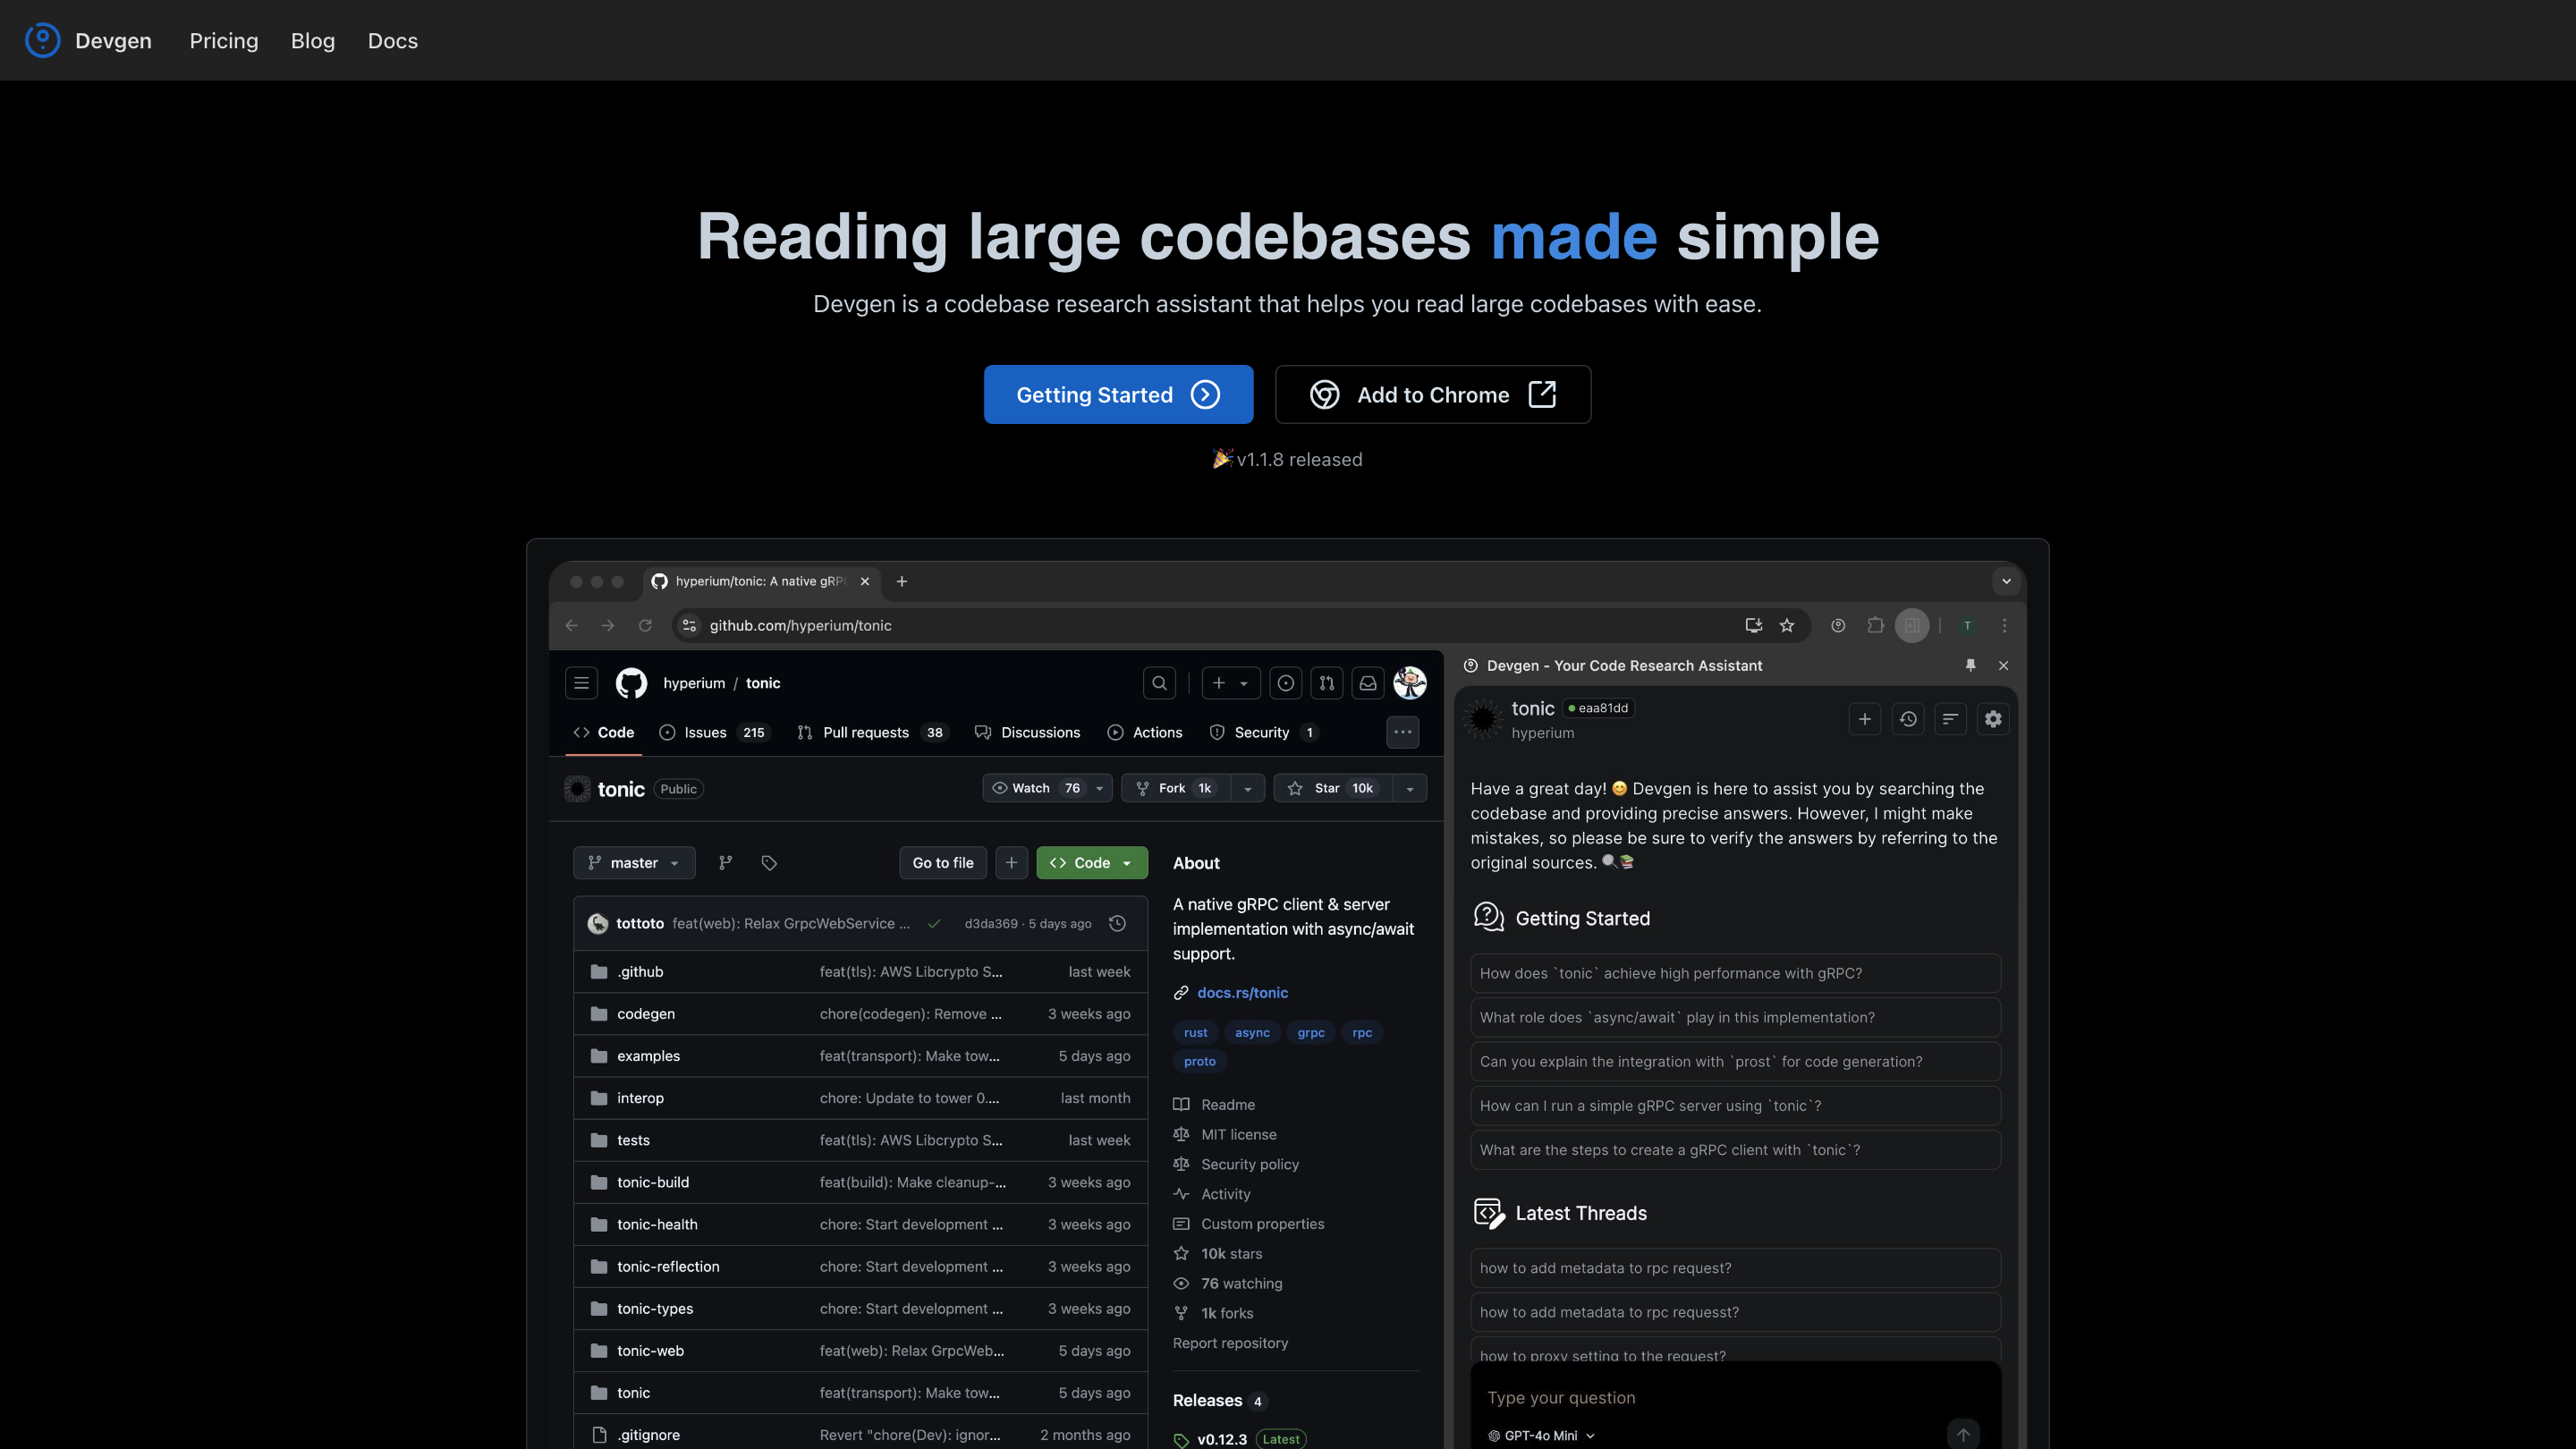
Task: Switch to the Pull requests tab
Action: point(866,733)
